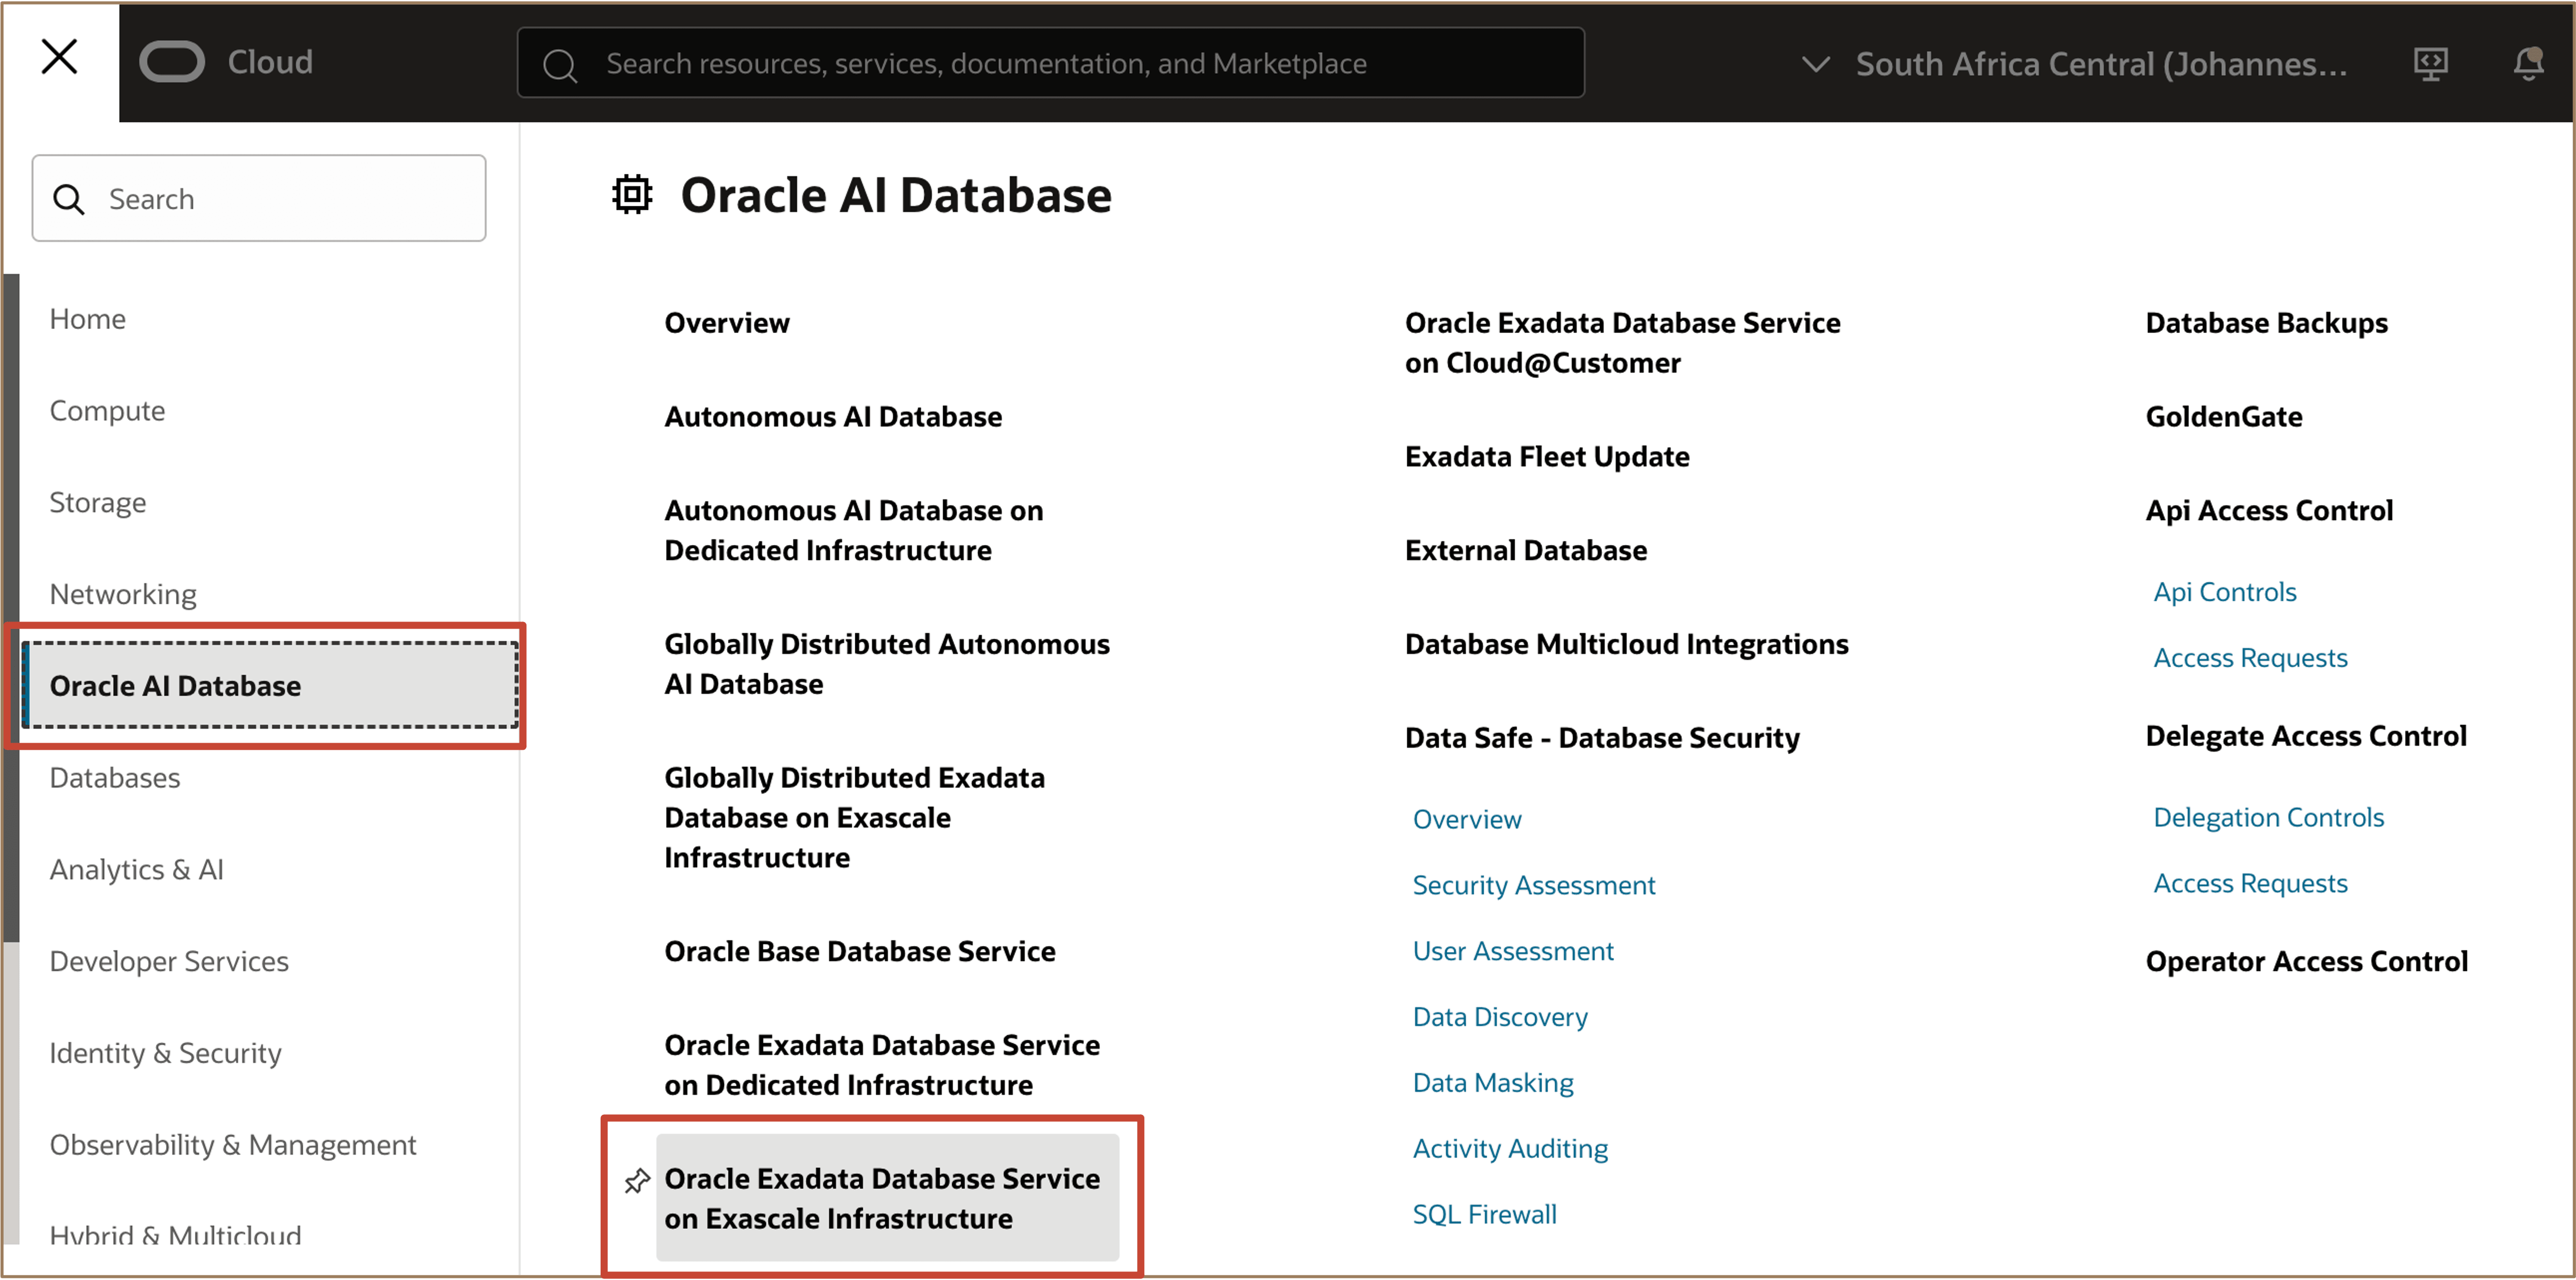Expand the South Africa Central region selector
Image resolution: width=2576 pixels, height=1280 pixels.
2100,63
